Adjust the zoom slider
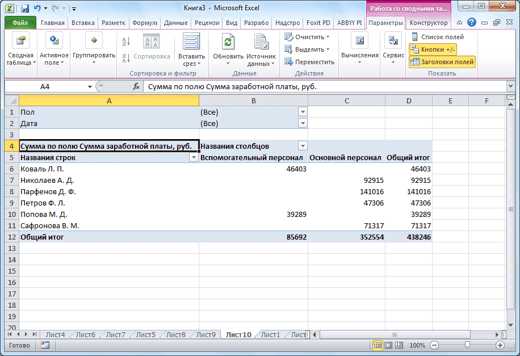 (x=466, y=345)
